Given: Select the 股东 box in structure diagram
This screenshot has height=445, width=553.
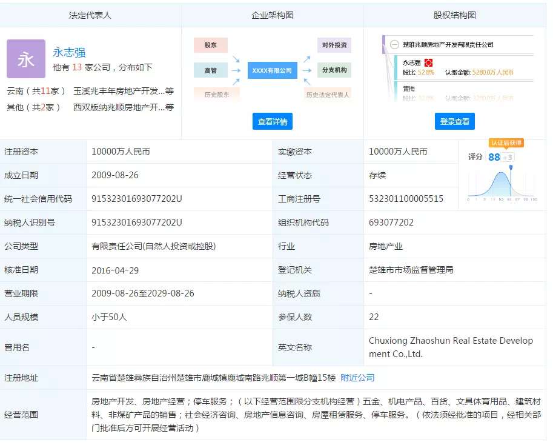Looking at the screenshot, I should coord(211,45).
